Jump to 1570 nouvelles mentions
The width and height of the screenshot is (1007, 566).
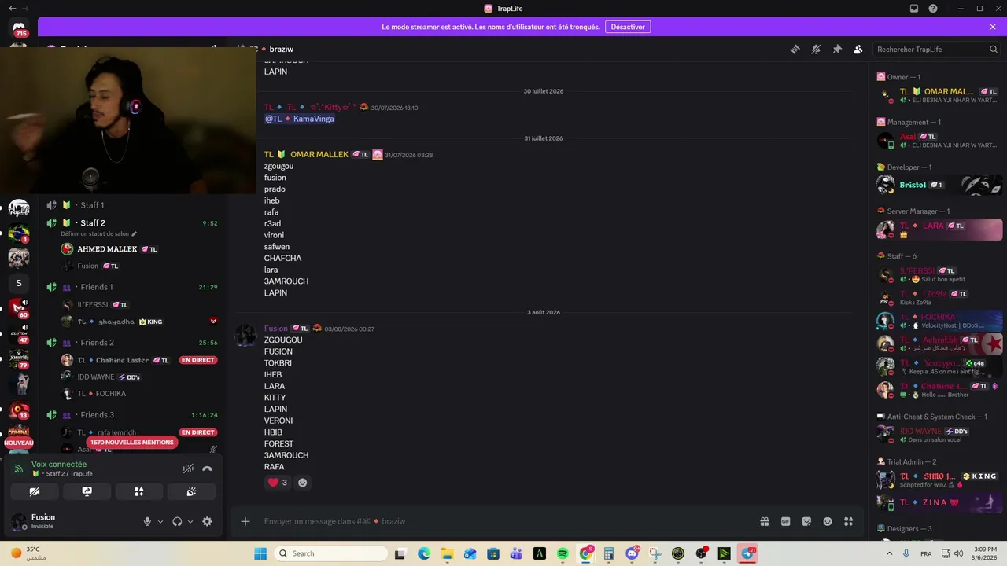[131, 443]
